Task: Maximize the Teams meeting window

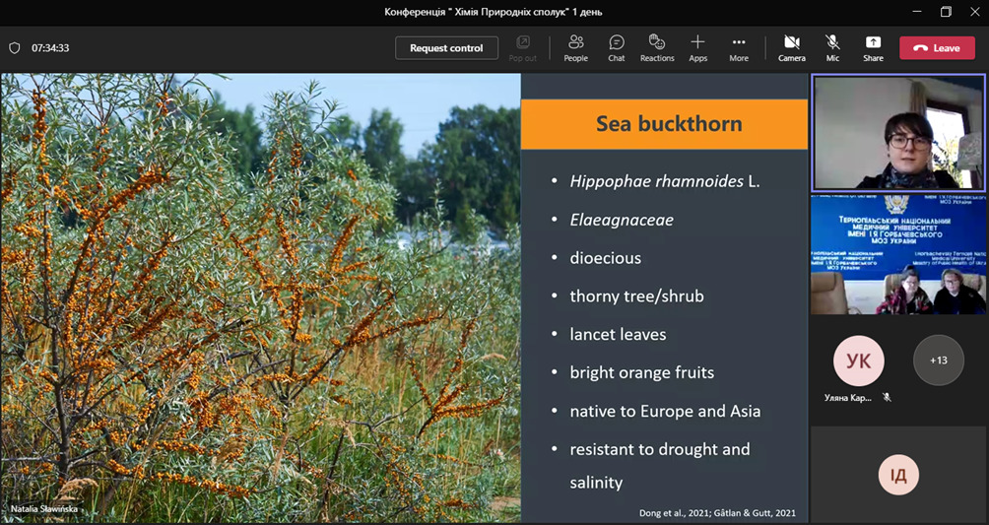Action: pos(946,12)
